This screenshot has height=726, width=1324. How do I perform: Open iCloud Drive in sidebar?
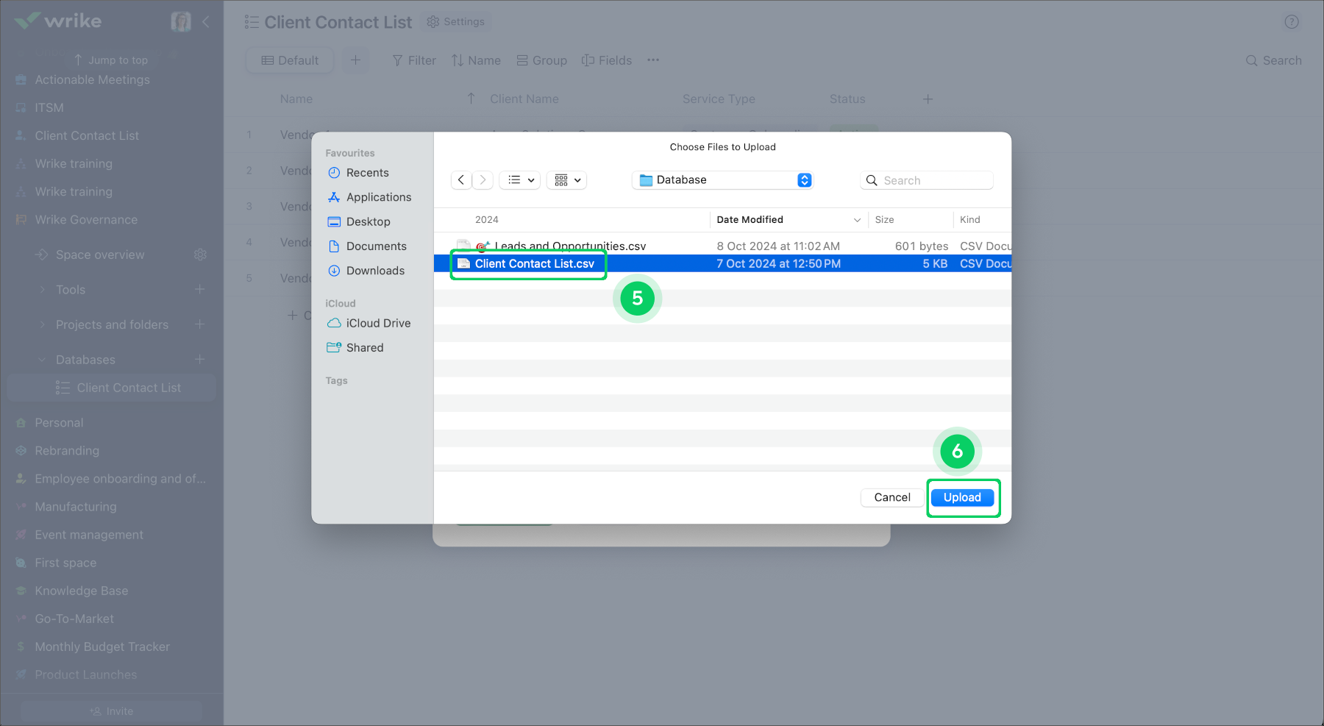coord(378,324)
